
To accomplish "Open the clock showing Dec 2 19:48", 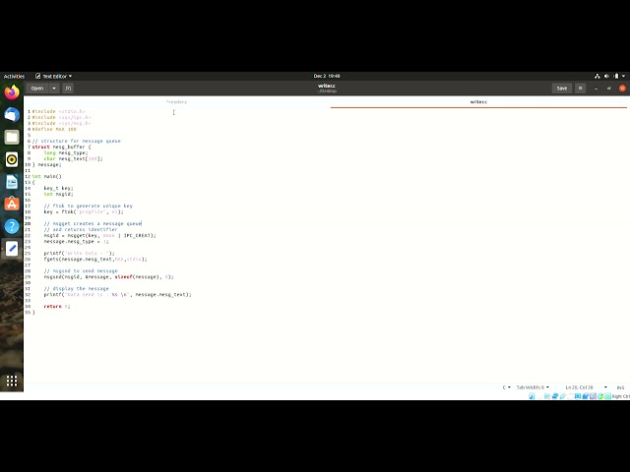I will [327, 76].
